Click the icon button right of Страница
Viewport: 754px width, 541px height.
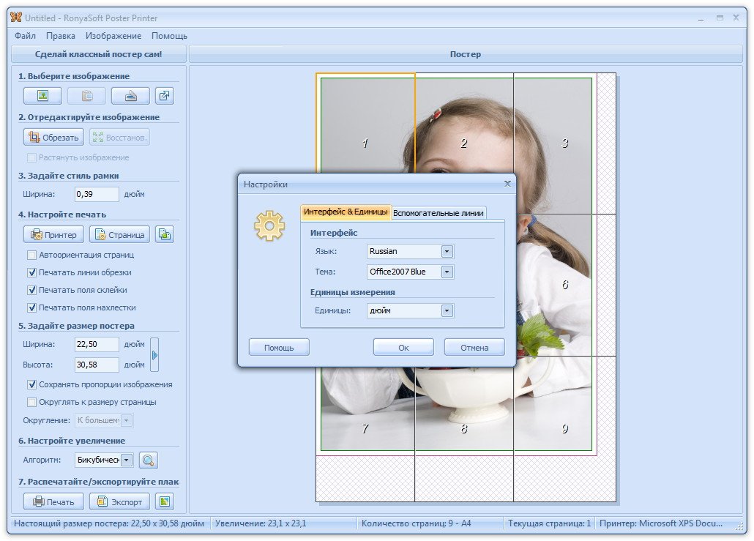point(165,235)
